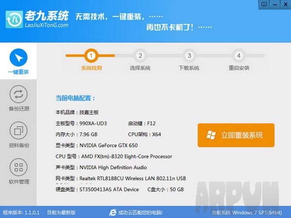The height and width of the screenshot is (218, 291).
Task: Open the 一键重装 sidebar section
Action: click(18, 61)
